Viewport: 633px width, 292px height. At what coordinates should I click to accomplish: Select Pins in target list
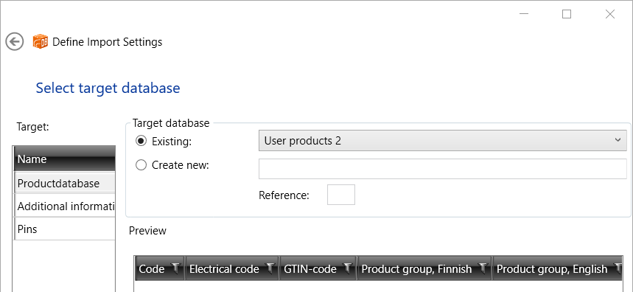point(65,229)
